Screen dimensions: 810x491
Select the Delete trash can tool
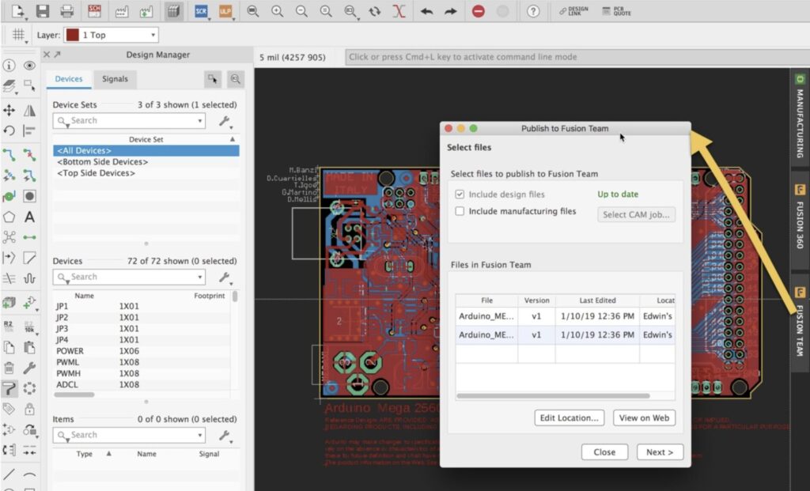pyautogui.click(x=9, y=368)
